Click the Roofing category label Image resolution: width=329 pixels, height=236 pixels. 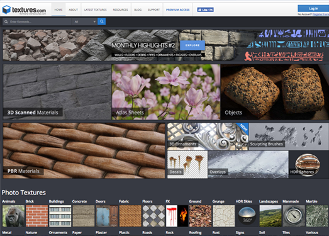195,232
